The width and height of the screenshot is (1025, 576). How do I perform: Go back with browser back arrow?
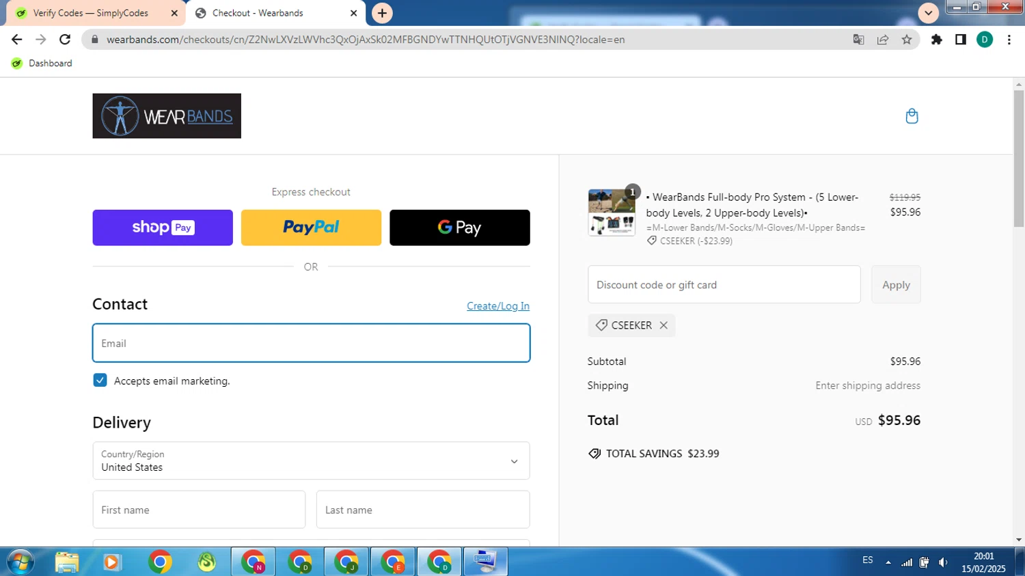point(17,40)
